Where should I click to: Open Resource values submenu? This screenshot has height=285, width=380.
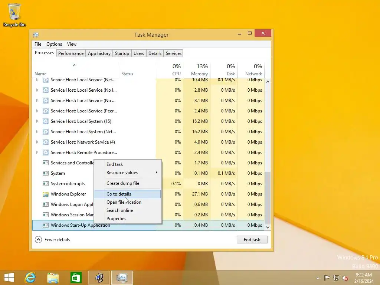pos(128,173)
